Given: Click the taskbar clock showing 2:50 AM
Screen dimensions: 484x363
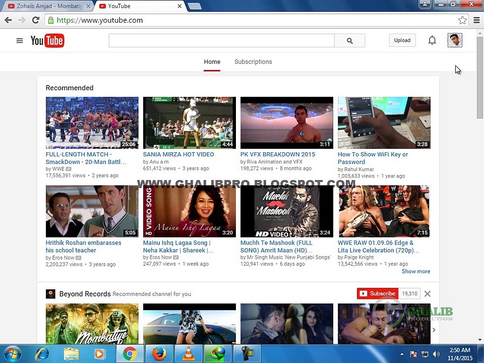Looking at the screenshot, I should click(x=460, y=354).
